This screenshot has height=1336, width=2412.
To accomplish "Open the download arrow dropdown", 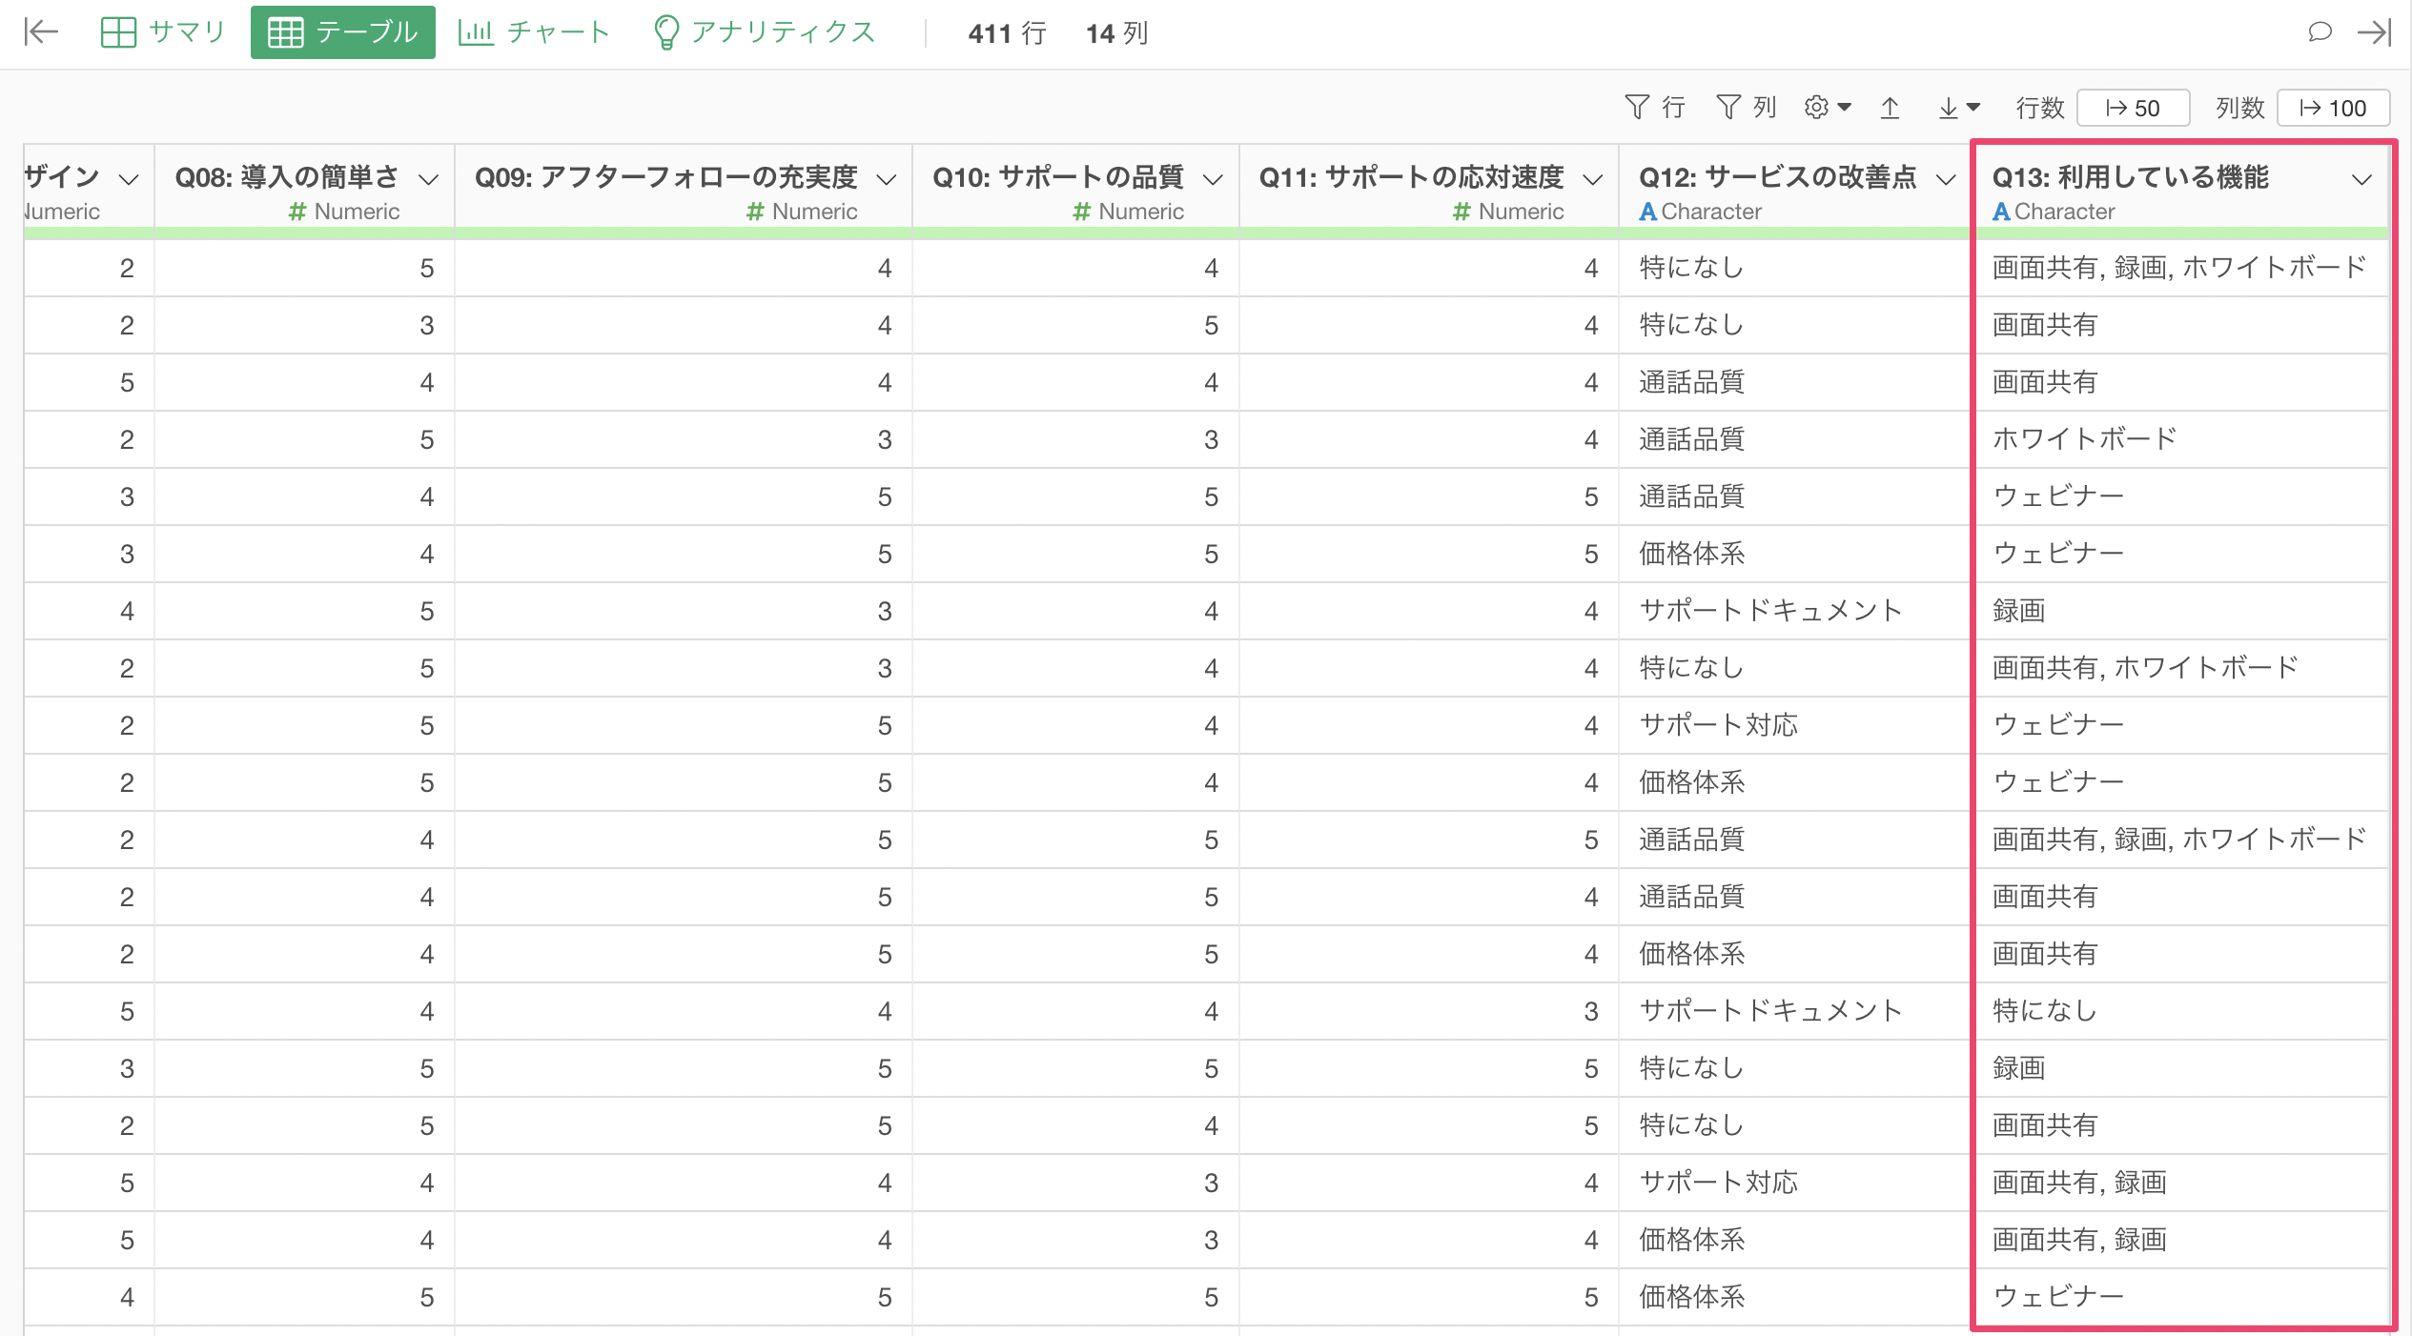I will click(x=1959, y=108).
